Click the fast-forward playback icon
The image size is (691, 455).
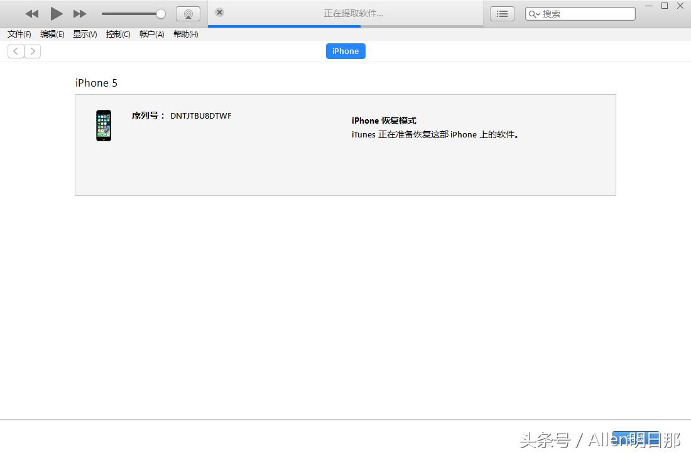click(x=79, y=13)
